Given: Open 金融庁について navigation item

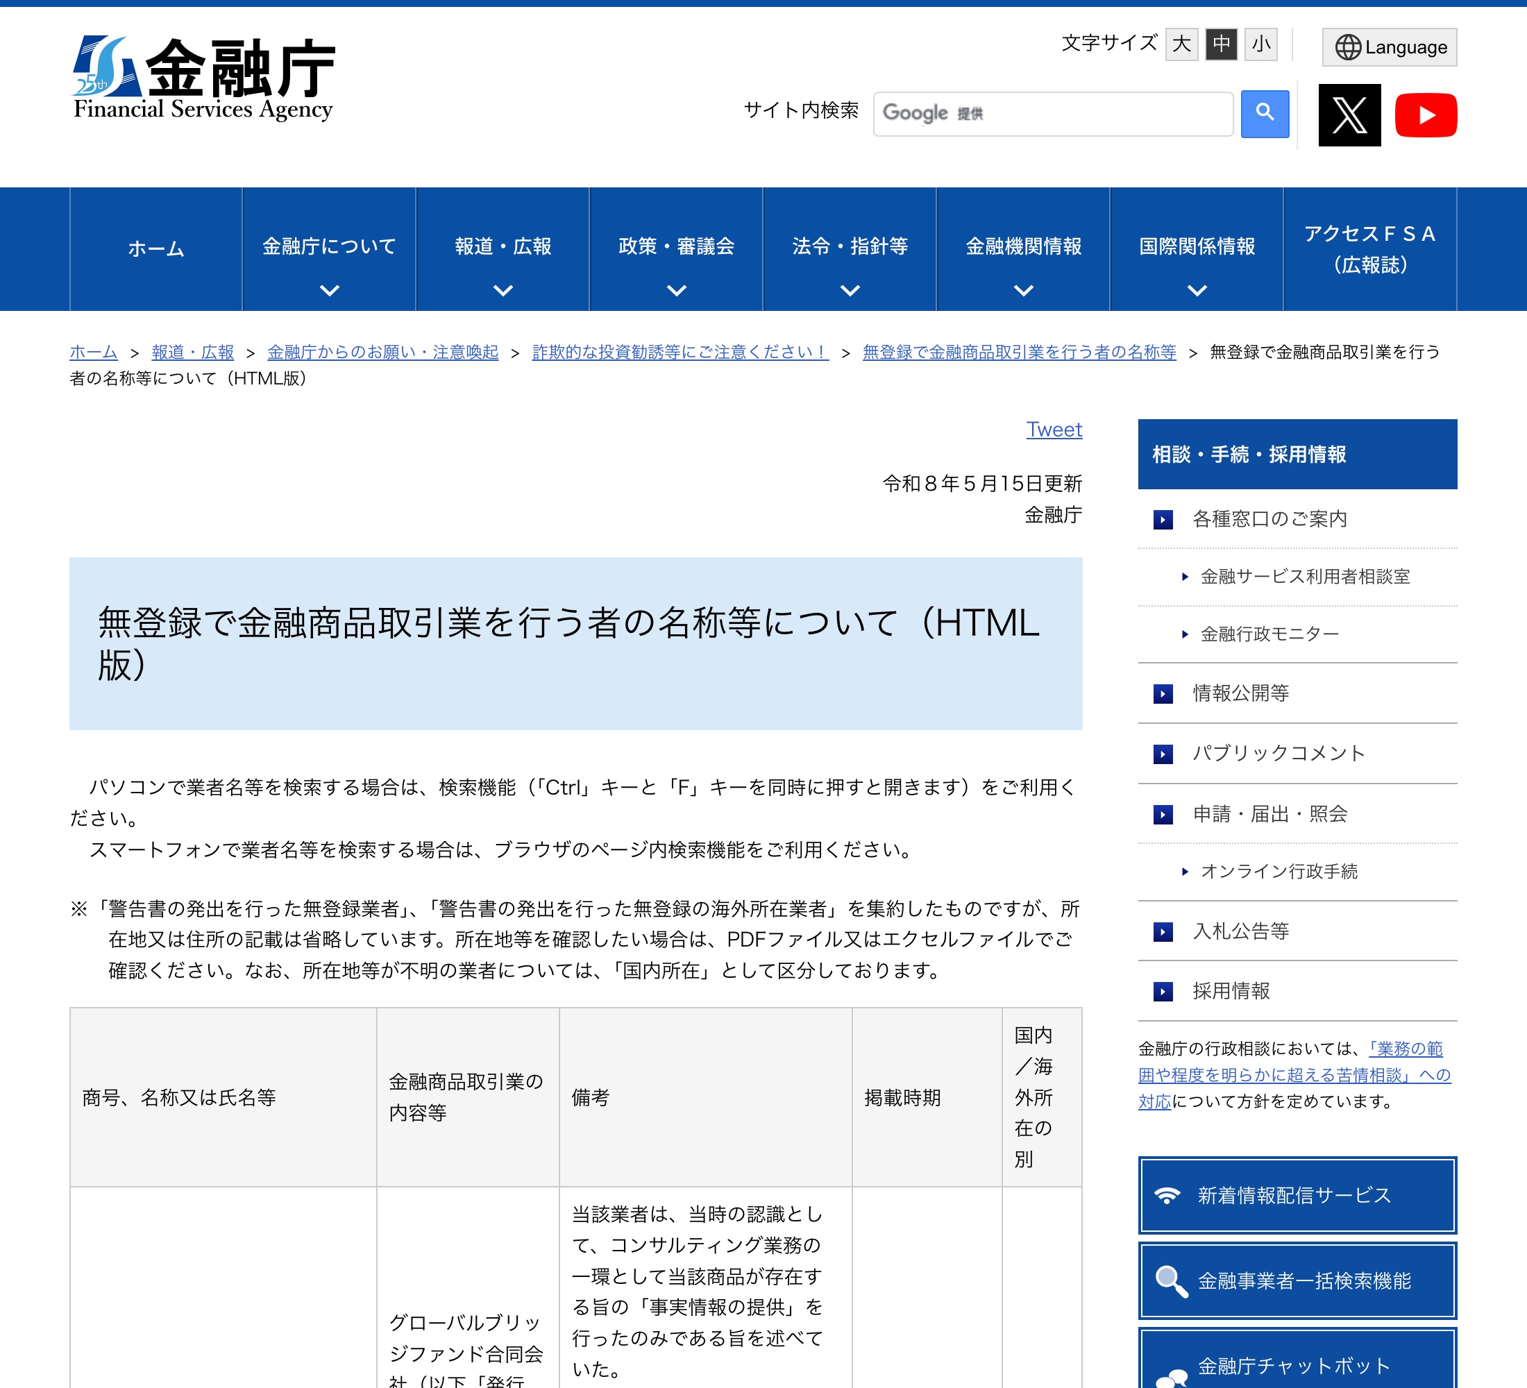Looking at the screenshot, I should pos(330,249).
